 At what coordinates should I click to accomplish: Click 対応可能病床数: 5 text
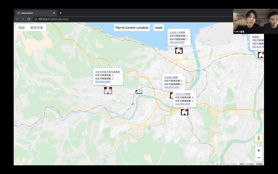point(104,75)
